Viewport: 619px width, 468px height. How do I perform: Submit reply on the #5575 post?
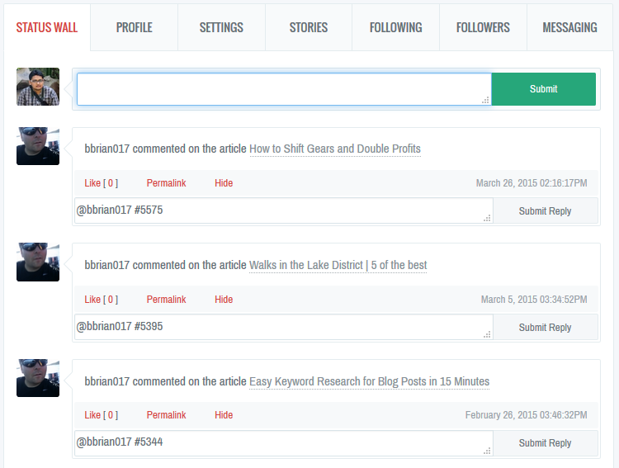tap(545, 211)
